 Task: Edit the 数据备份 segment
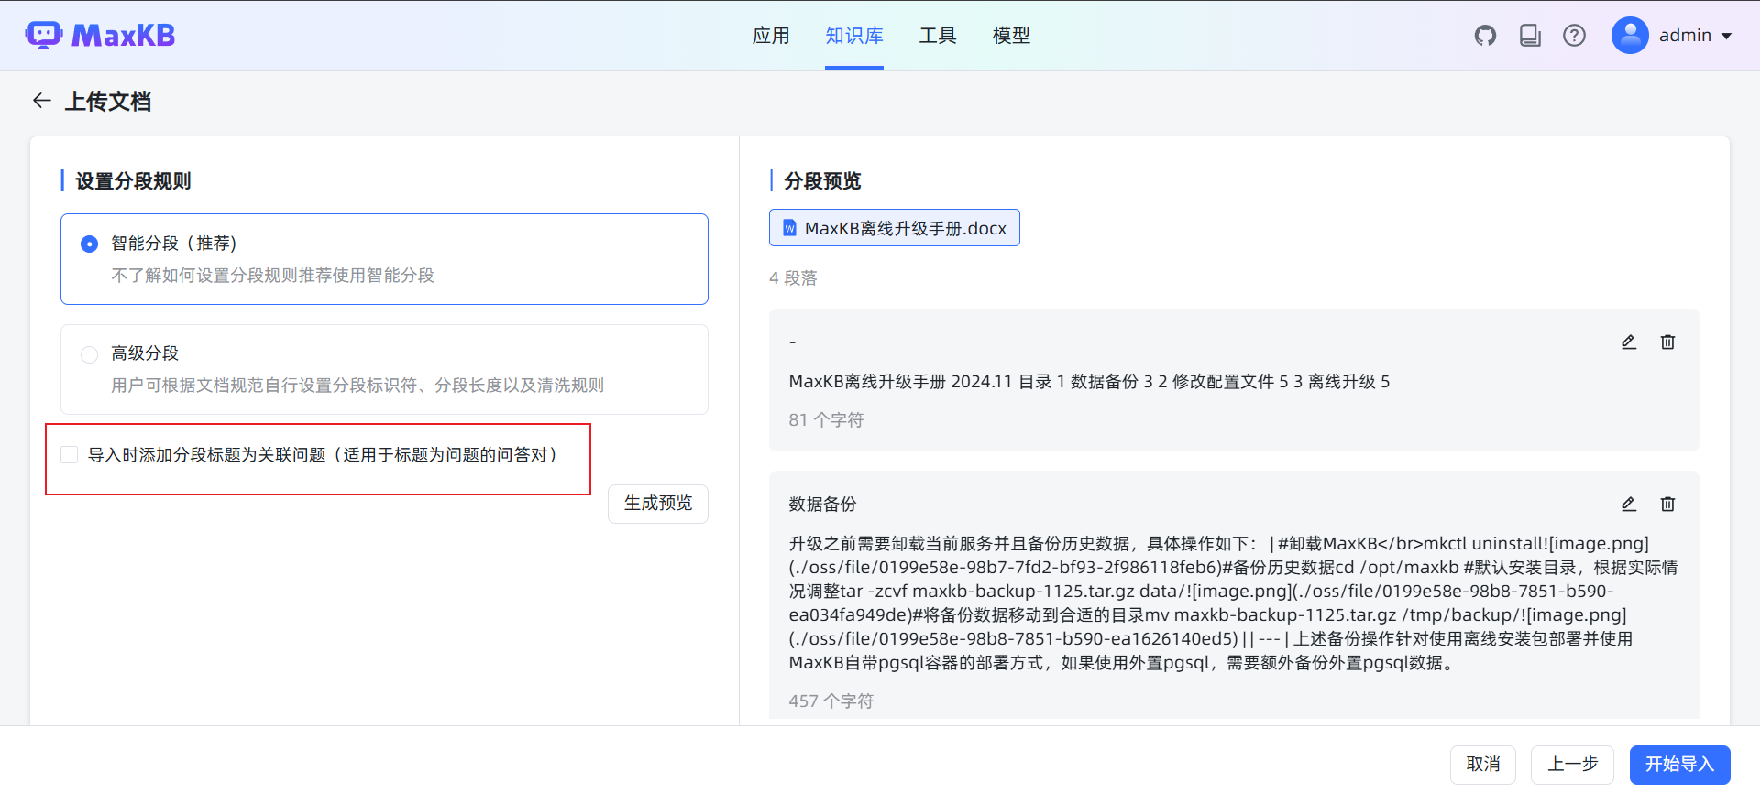coord(1628,505)
